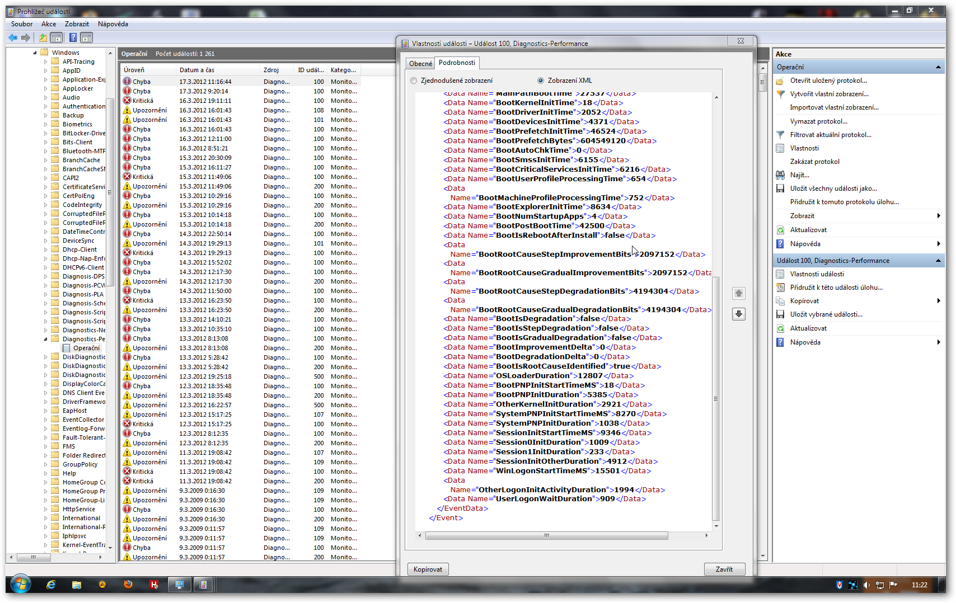Click 'Zakázat protokol' action
This screenshot has width=956, height=603.
pos(814,162)
